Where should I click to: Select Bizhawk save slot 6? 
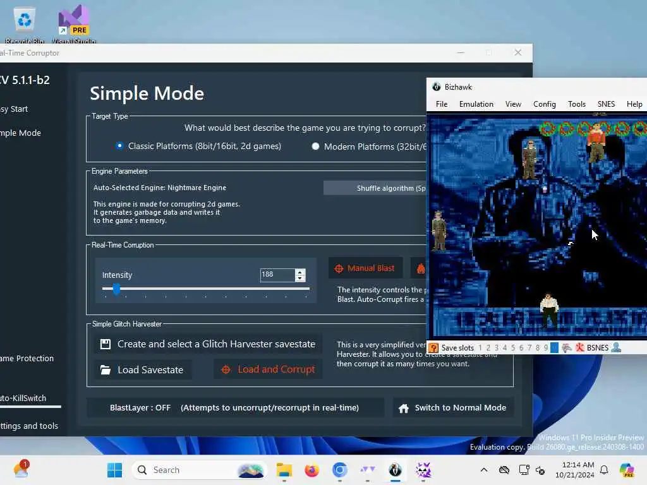521,348
